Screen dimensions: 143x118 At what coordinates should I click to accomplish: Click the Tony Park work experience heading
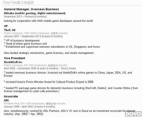[18, 3]
